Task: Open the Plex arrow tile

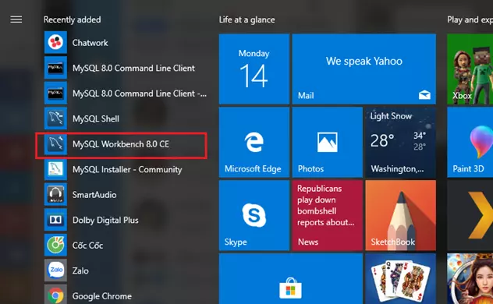Action: pyautogui.click(x=470, y=215)
